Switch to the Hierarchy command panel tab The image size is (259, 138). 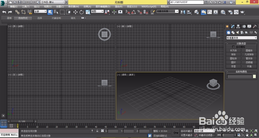[x=238, y=26]
